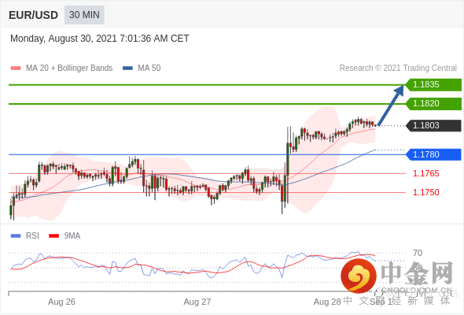Screen dimensions: 464x315
Task: Click the EUR/USD pair title
Action: click(34, 15)
